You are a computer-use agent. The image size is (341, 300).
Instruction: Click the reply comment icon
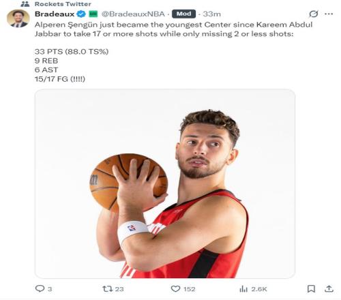[x=40, y=288]
